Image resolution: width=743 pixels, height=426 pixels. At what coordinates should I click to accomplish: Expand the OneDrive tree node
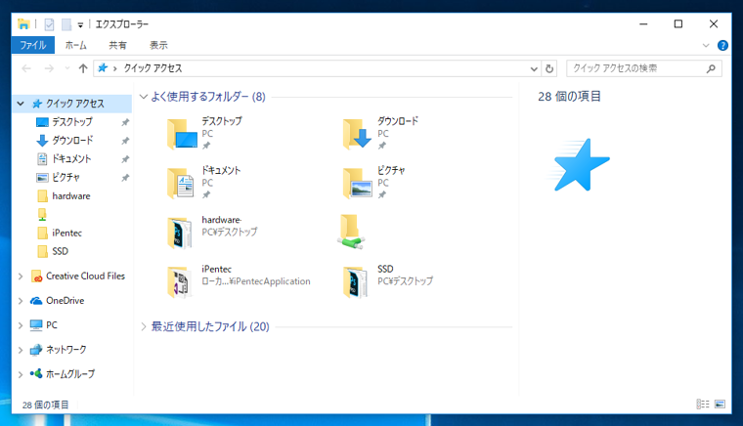(21, 301)
